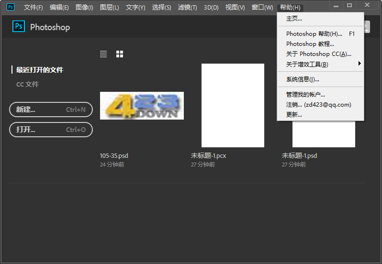Click the file name 105-35.psd
This screenshot has width=382, height=264.
[x=114, y=156]
